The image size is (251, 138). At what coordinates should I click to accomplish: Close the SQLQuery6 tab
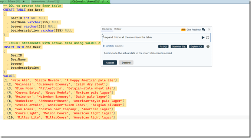point(108,1)
